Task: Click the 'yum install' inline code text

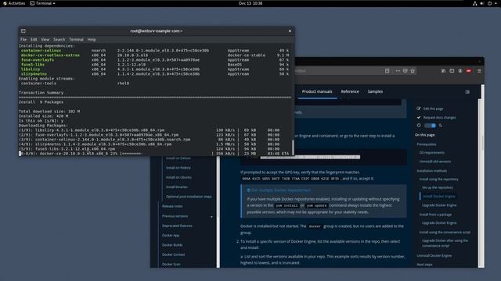Action: click(x=287, y=205)
